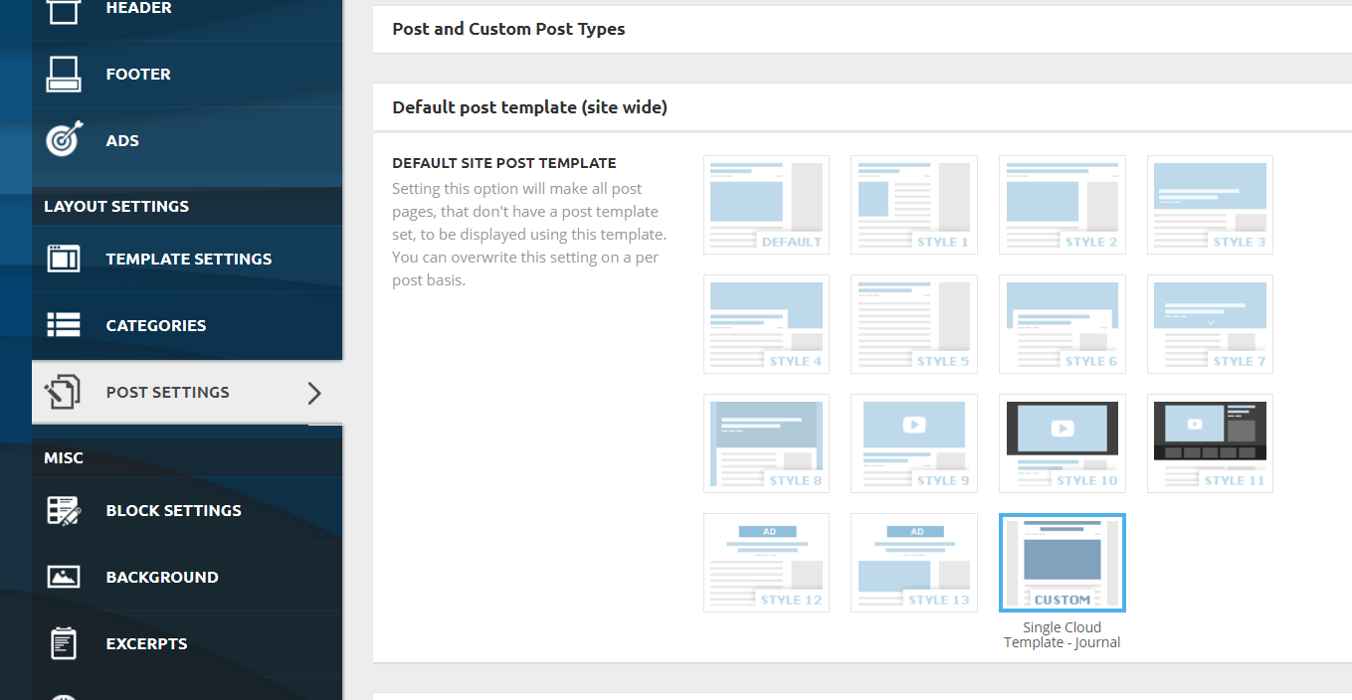The width and height of the screenshot is (1352, 700).
Task: Click the Categories list icon
Action: 64,325
